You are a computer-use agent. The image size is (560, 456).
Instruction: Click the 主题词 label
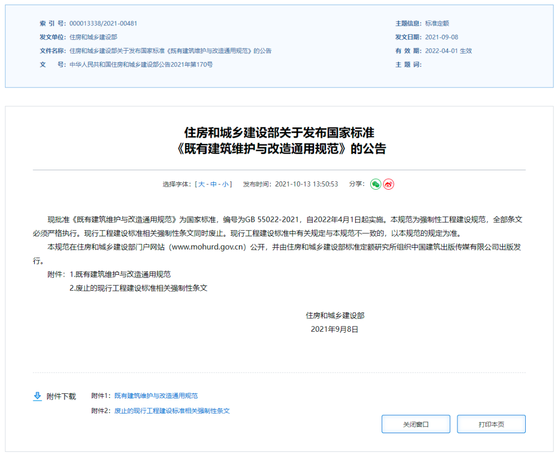pyautogui.click(x=408, y=65)
